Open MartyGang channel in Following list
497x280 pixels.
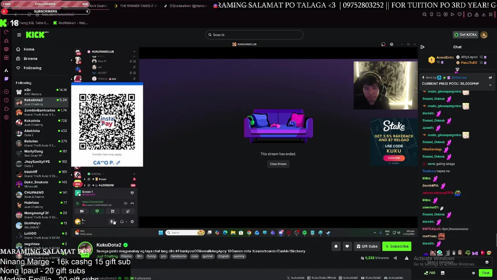pos(41,153)
